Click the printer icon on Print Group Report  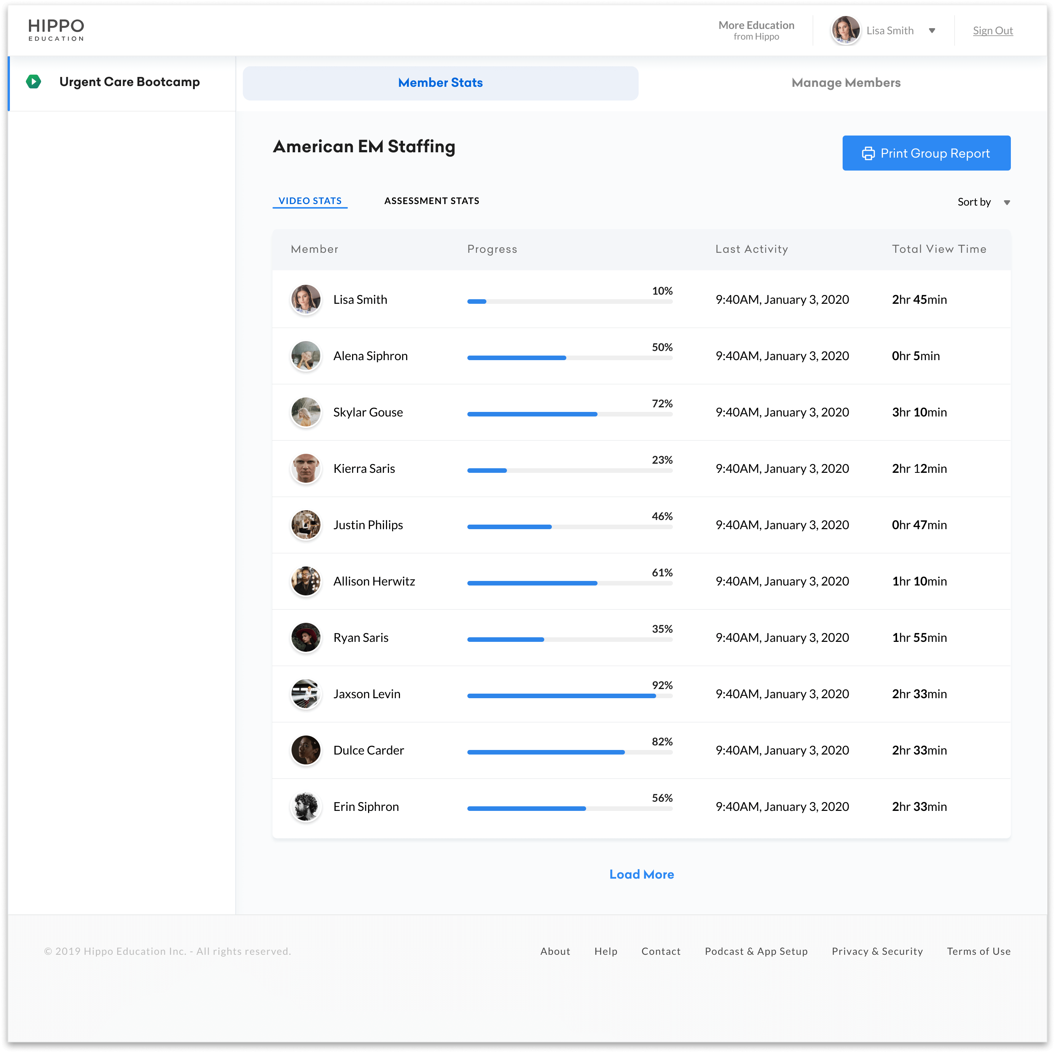click(868, 153)
